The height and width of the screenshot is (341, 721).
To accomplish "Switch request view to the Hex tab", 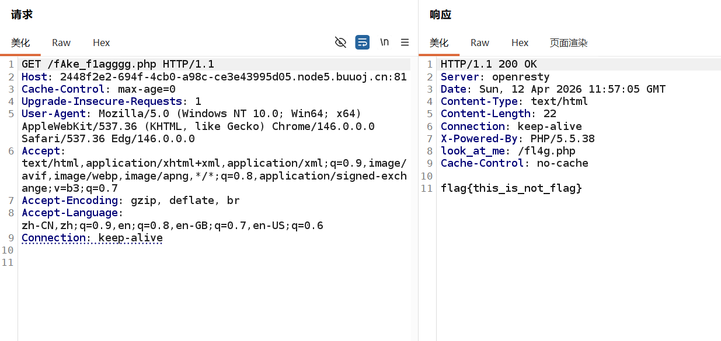I will [102, 43].
